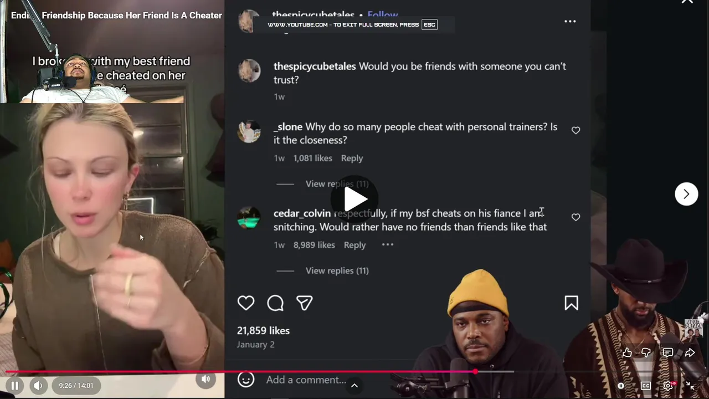Mute the video with the volume button

click(38, 386)
